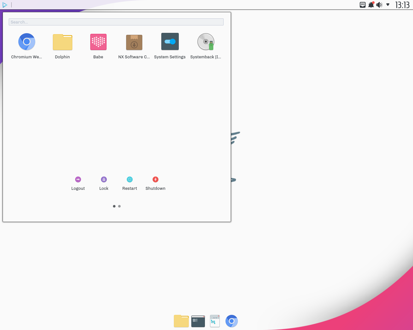Open the folder icon in the dock
This screenshot has height=330, width=413.
[x=181, y=321]
